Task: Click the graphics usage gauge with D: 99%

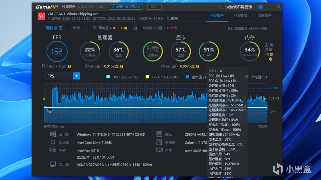Action: (x=153, y=51)
